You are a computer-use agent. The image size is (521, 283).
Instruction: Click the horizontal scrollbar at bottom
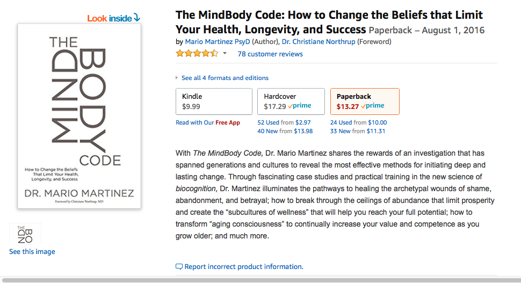coord(260,280)
